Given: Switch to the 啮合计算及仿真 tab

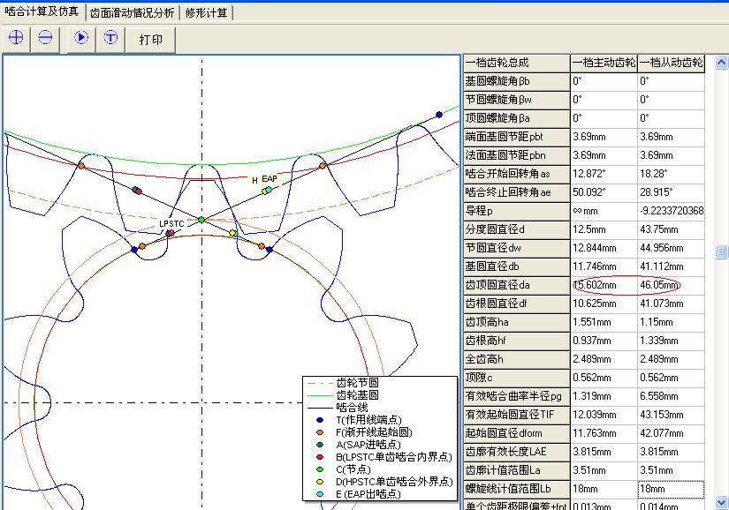Looking at the screenshot, I should [x=42, y=12].
